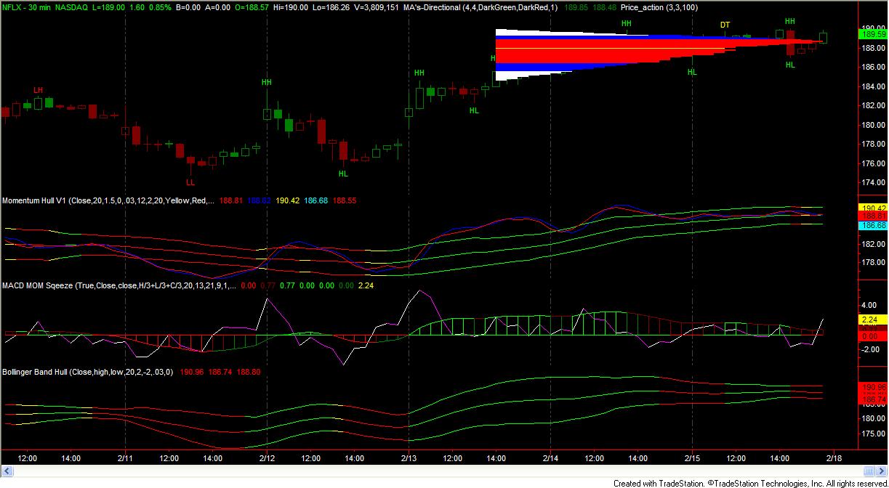
Task: Click the 30 min interval text
Action: coord(39,7)
